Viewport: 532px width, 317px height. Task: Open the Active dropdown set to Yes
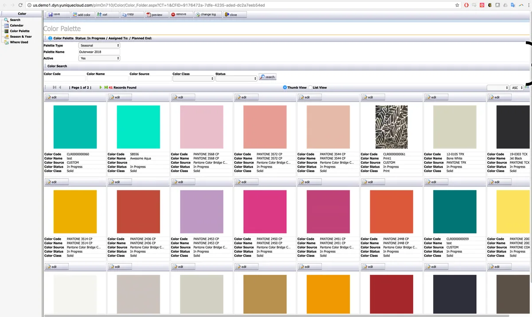[99, 58]
